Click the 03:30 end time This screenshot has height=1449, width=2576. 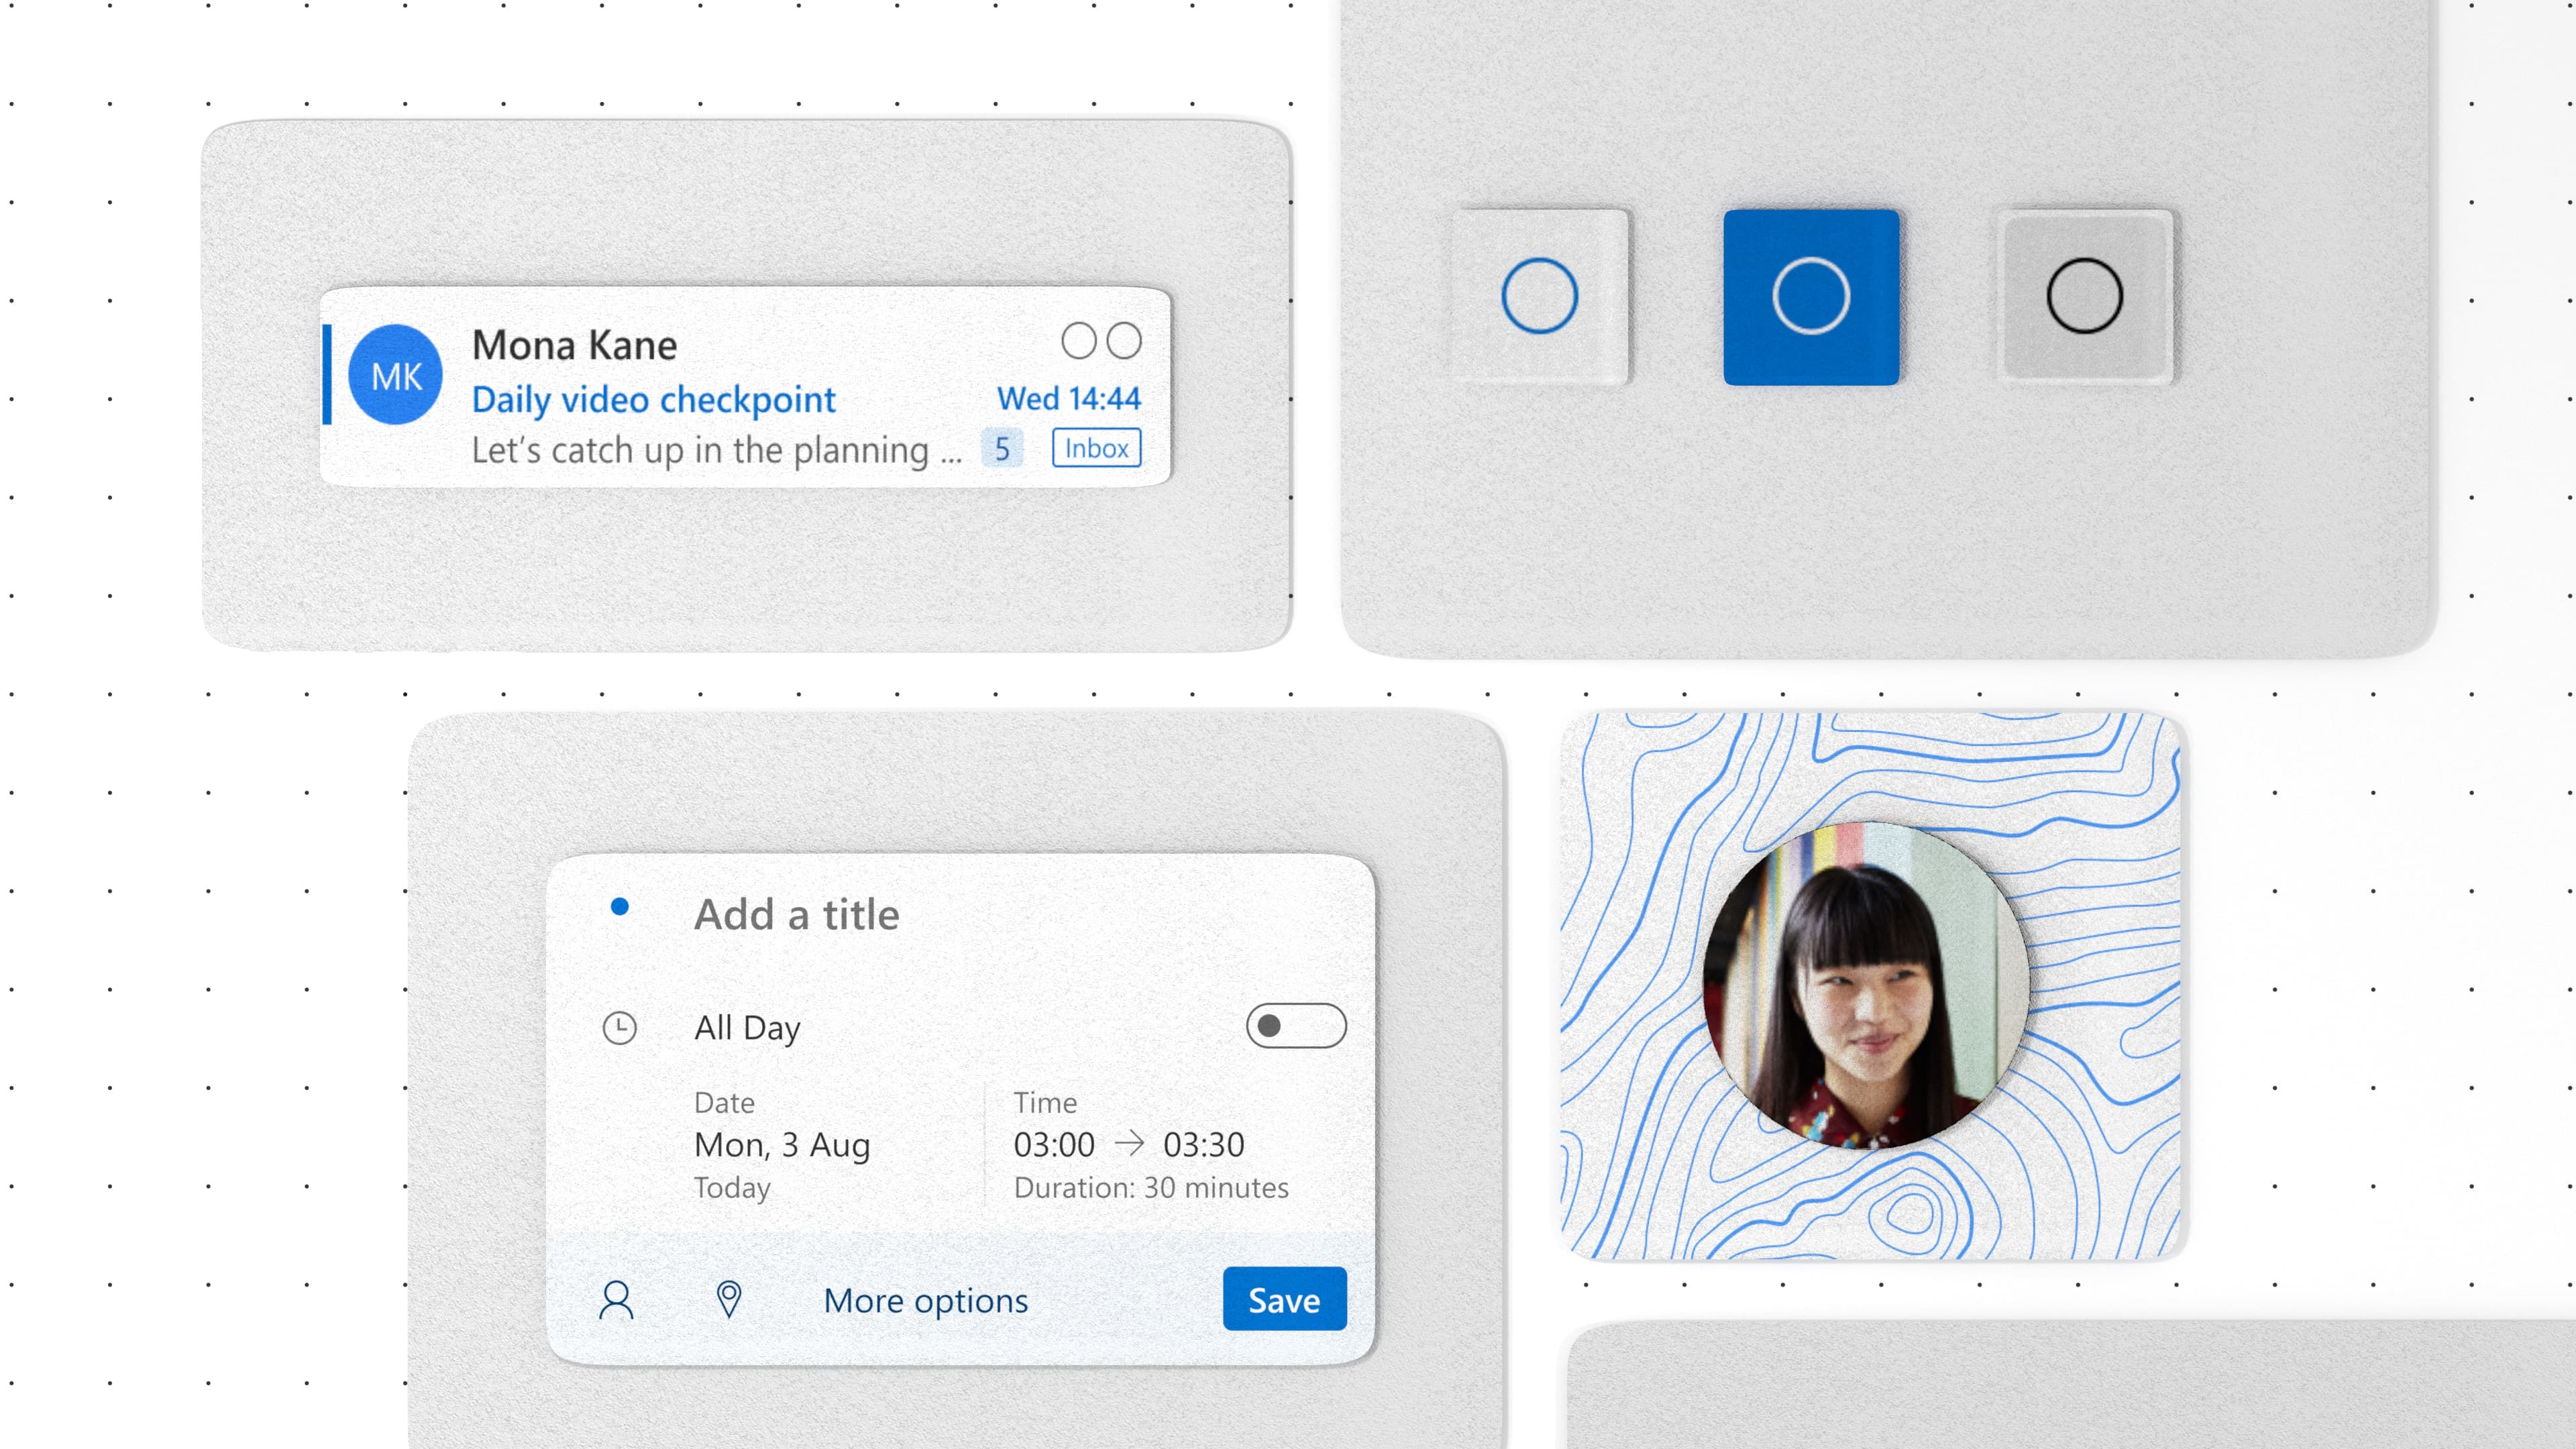(1204, 1144)
